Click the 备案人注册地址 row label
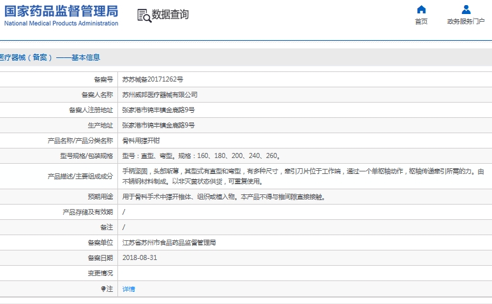 point(91,110)
